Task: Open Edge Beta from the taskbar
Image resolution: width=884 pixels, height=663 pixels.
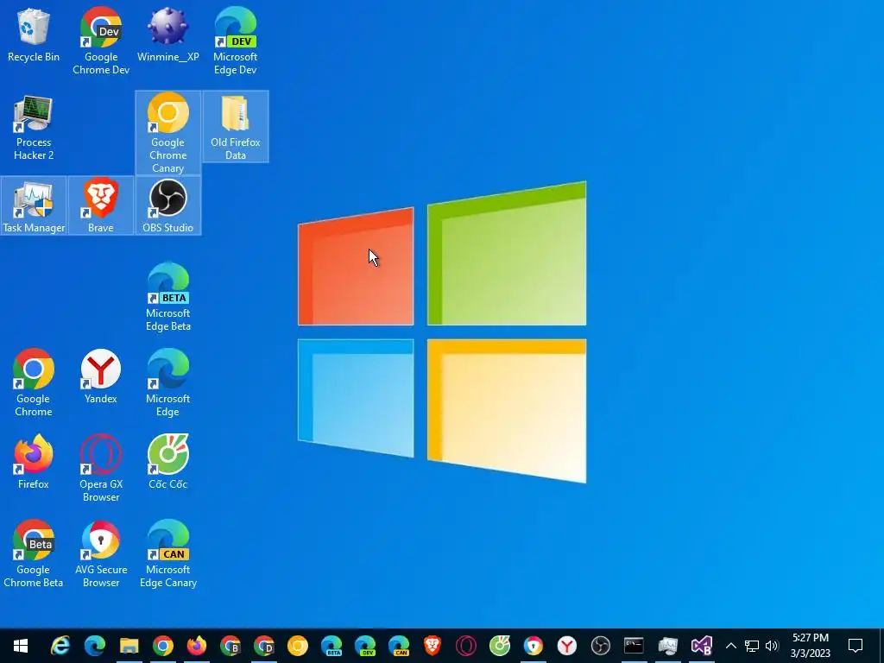Action: 331,646
